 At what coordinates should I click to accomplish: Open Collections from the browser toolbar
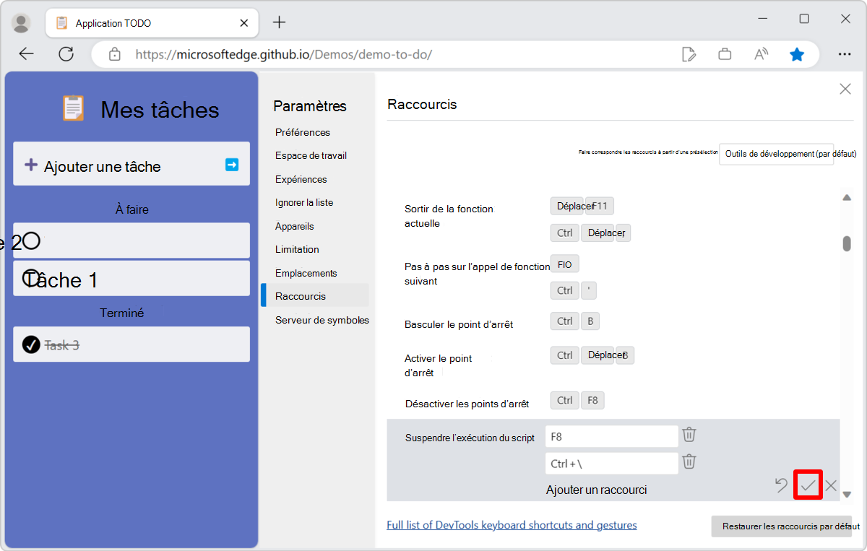point(725,53)
